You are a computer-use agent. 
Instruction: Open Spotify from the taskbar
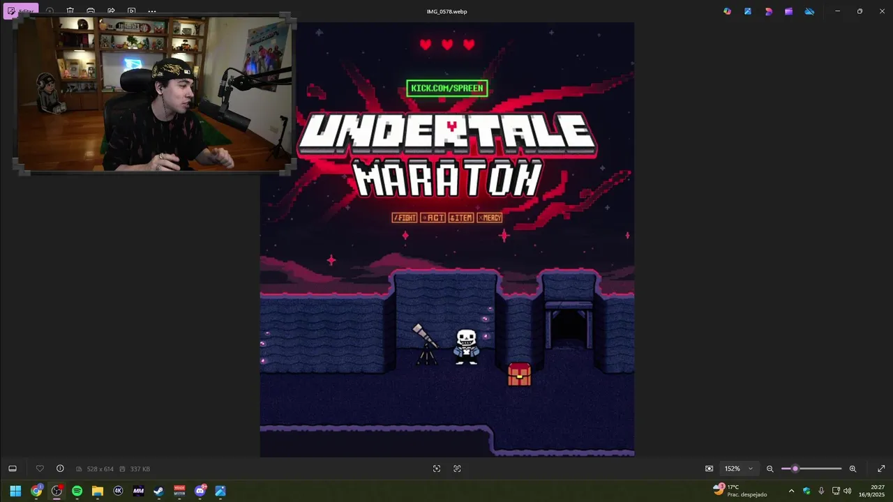(77, 491)
